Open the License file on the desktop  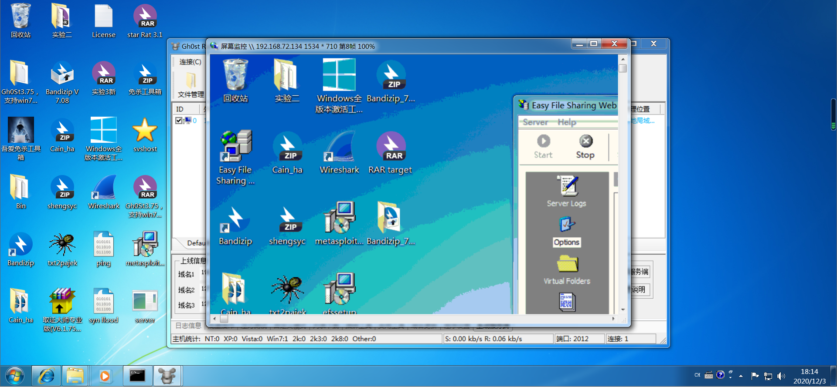point(104,21)
